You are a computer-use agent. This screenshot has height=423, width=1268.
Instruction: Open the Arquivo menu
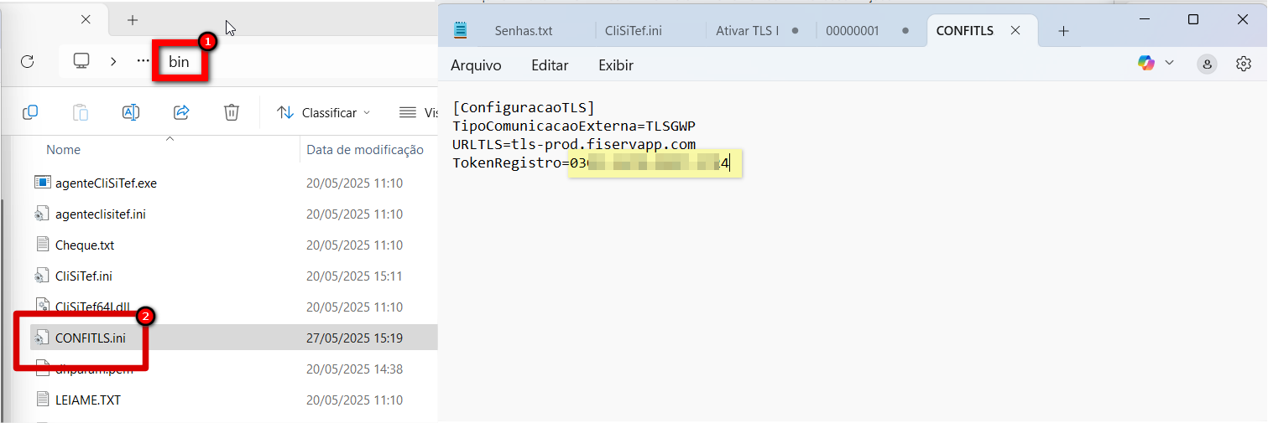click(x=476, y=65)
